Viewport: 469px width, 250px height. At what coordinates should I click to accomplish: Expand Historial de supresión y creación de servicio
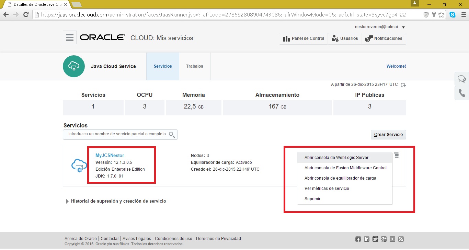click(67, 201)
